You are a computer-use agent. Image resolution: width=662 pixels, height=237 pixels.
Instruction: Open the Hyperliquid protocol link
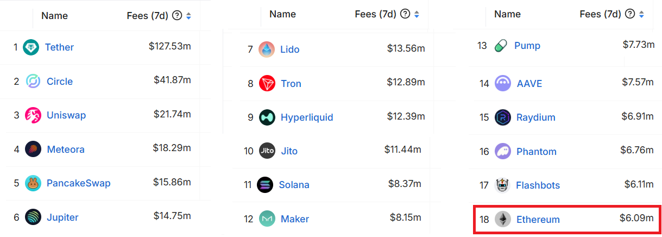coord(307,117)
